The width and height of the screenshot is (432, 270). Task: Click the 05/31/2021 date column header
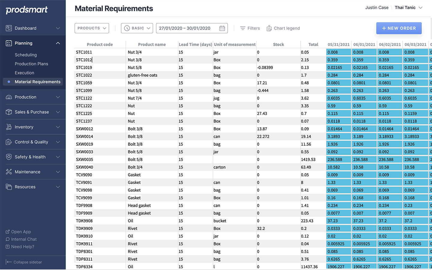pyautogui.click(x=339, y=44)
